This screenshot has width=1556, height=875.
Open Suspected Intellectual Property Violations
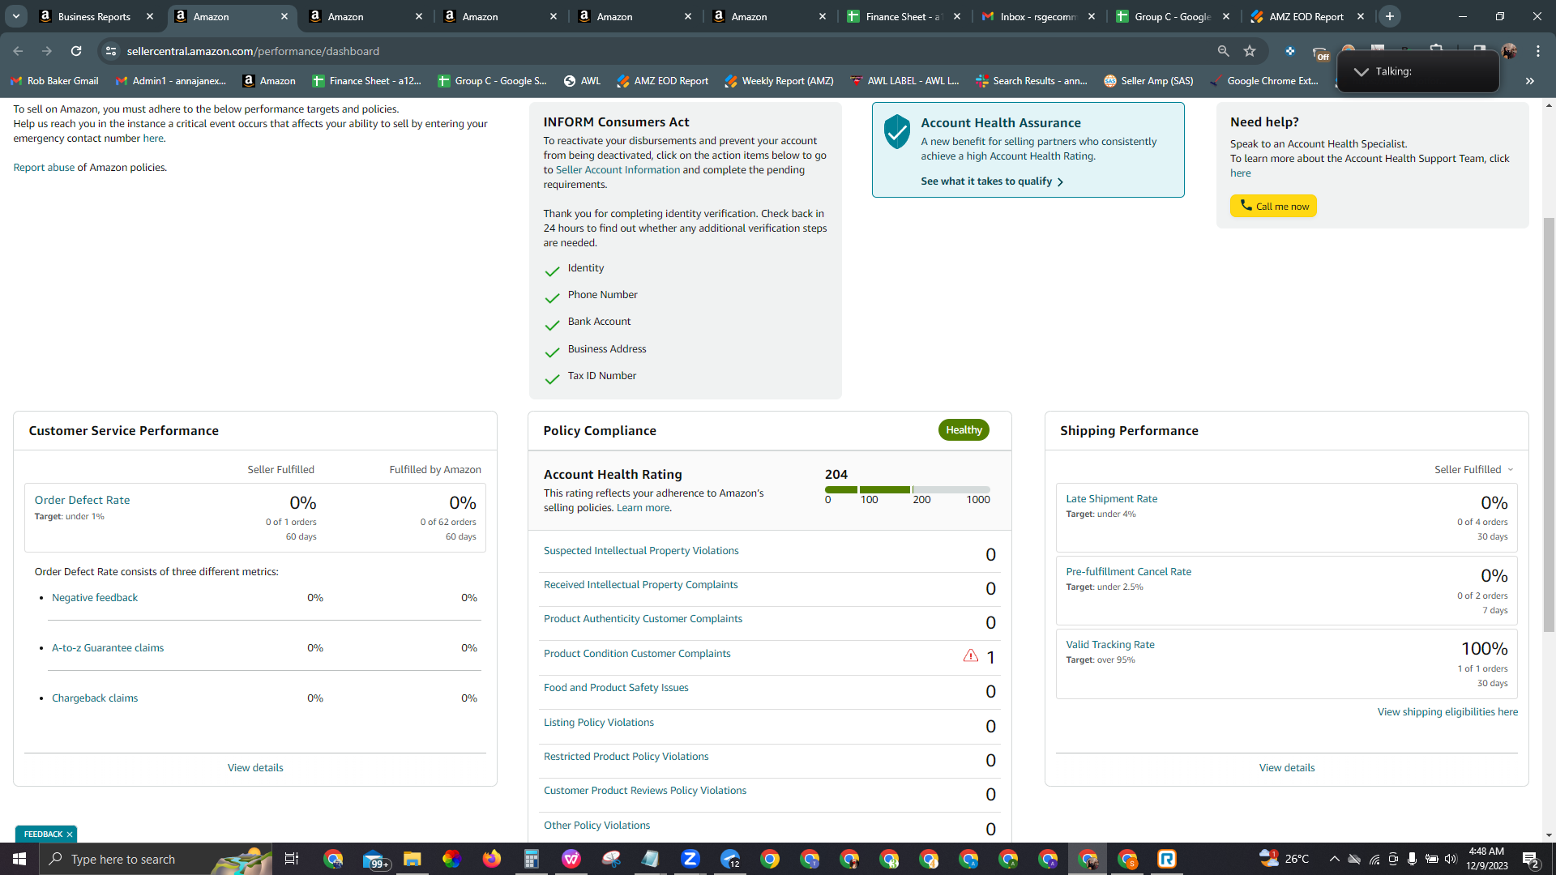click(x=641, y=551)
